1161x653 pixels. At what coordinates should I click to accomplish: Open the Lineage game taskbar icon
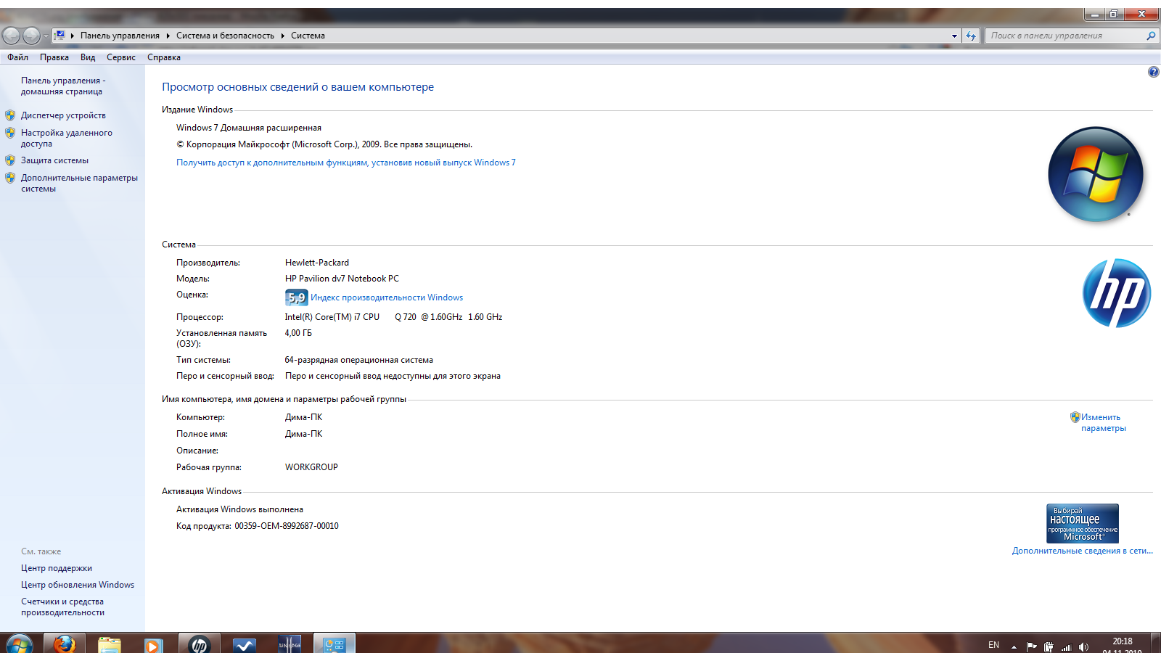pyautogui.click(x=290, y=644)
